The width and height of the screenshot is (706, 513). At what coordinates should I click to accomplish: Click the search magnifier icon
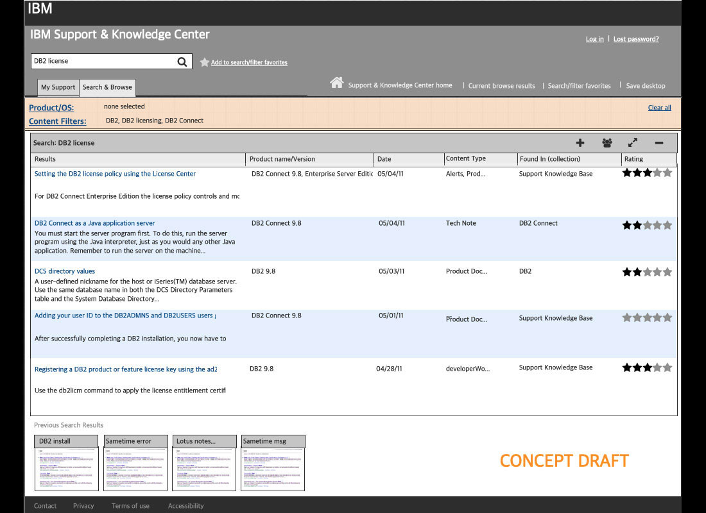coord(182,62)
